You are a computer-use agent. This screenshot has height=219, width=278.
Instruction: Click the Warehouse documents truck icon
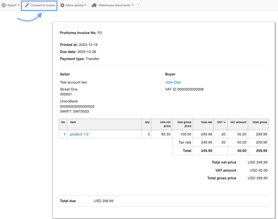94,5
